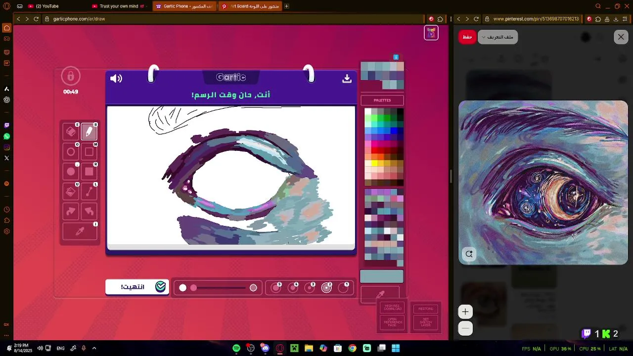The width and height of the screenshot is (633, 356).
Task: Select the eyedropper in left tool panel
Action: coord(80,231)
